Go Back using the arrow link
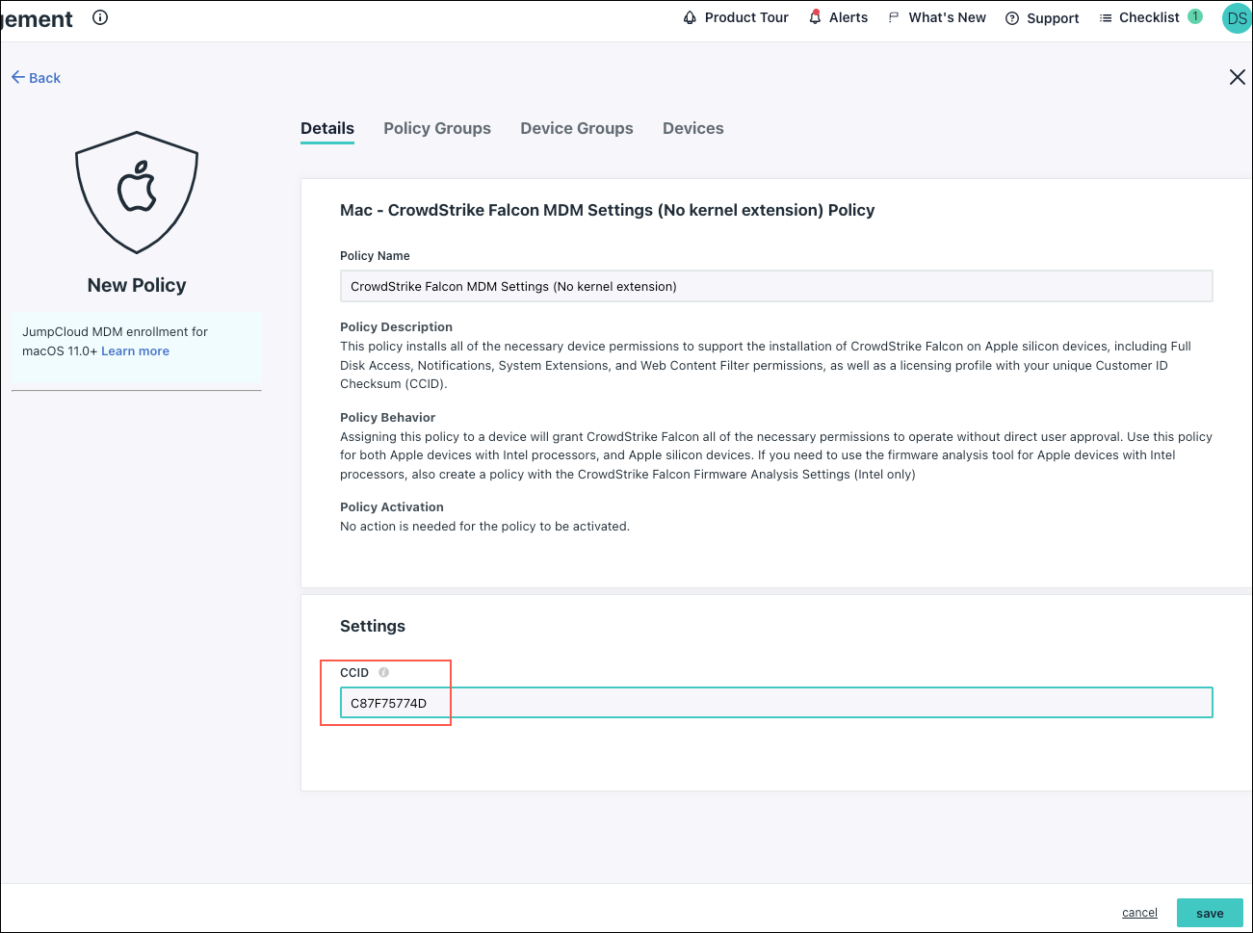This screenshot has height=933, width=1253. coord(36,77)
